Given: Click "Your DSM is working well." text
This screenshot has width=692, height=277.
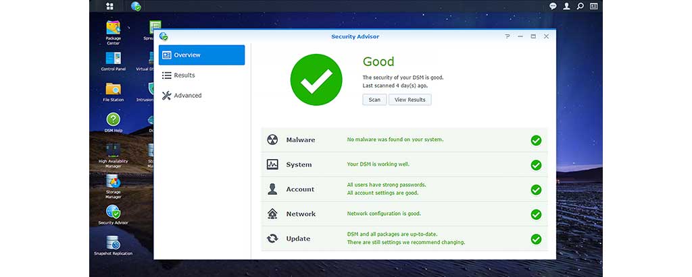Looking at the screenshot, I should click(378, 164).
